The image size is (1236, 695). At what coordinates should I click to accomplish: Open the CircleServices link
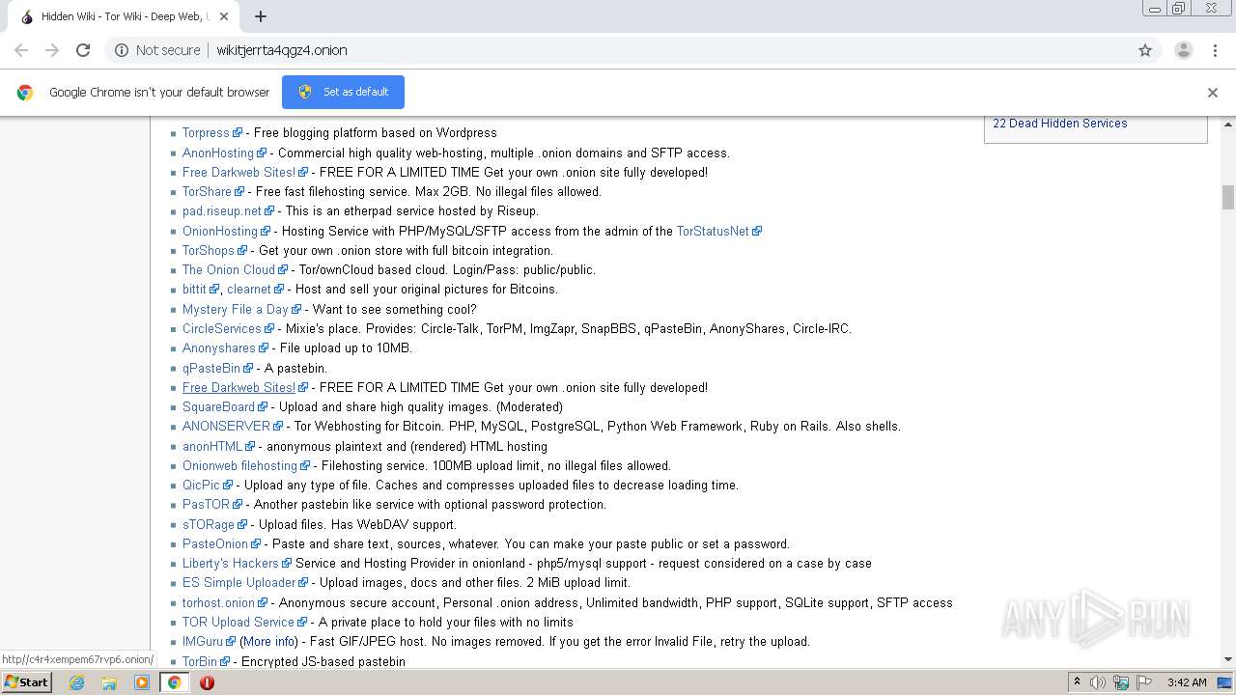[x=222, y=328]
